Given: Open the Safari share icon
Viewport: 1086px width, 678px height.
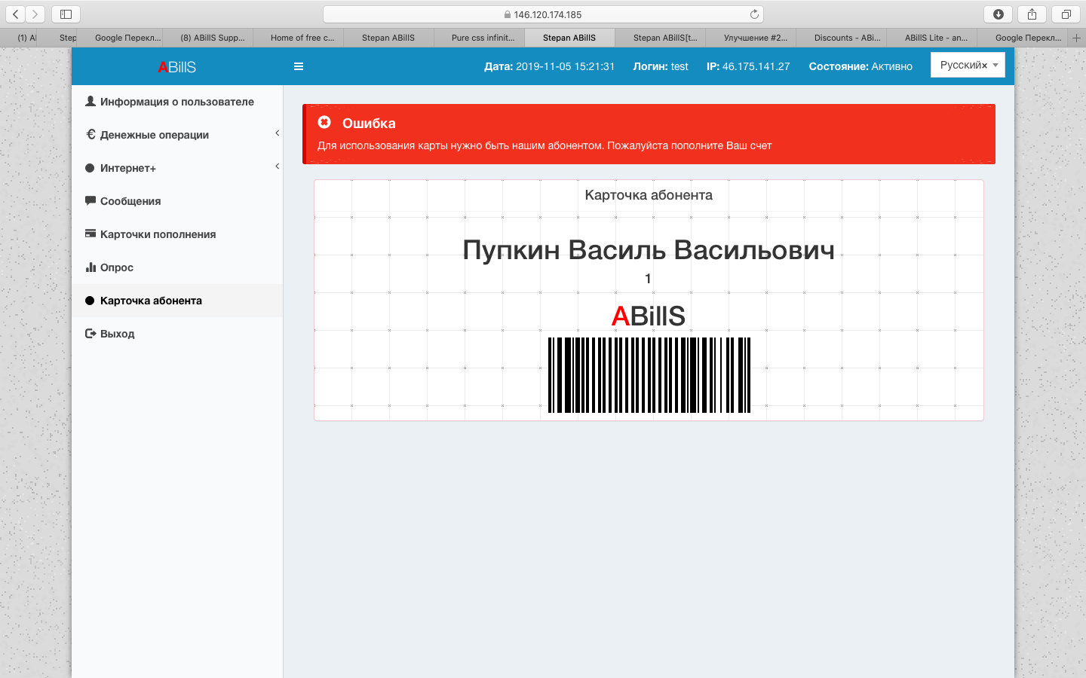Looking at the screenshot, I should 1032,14.
